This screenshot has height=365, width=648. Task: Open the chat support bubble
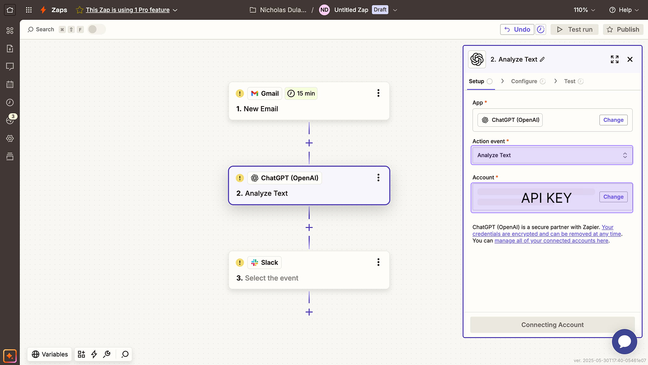point(625,342)
